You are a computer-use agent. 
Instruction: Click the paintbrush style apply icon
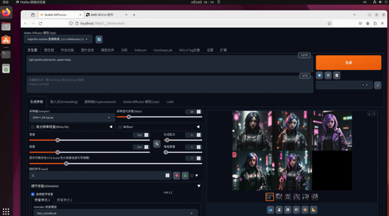point(378,85)
